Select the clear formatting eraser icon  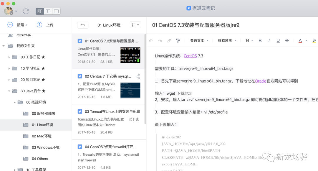(169, 41)
